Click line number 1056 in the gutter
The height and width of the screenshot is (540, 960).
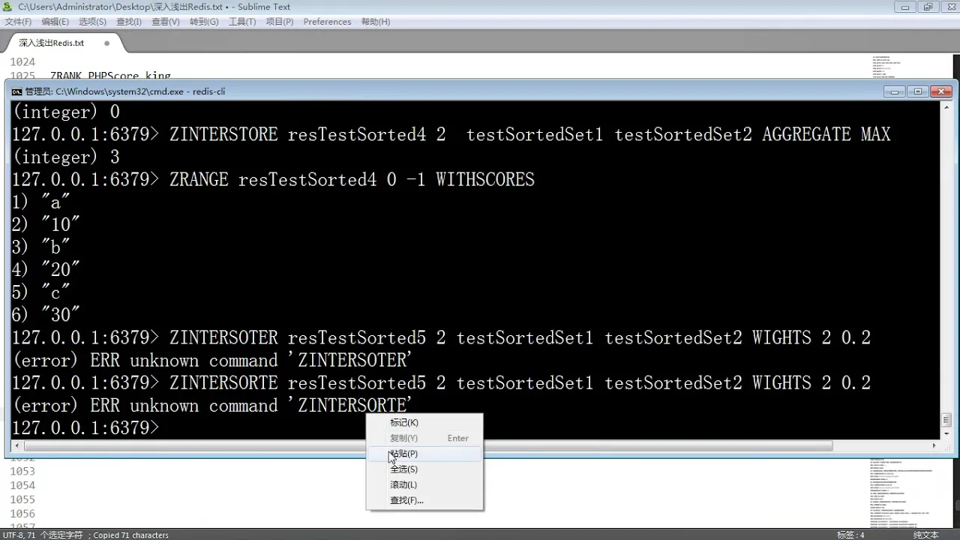point(22,514)
